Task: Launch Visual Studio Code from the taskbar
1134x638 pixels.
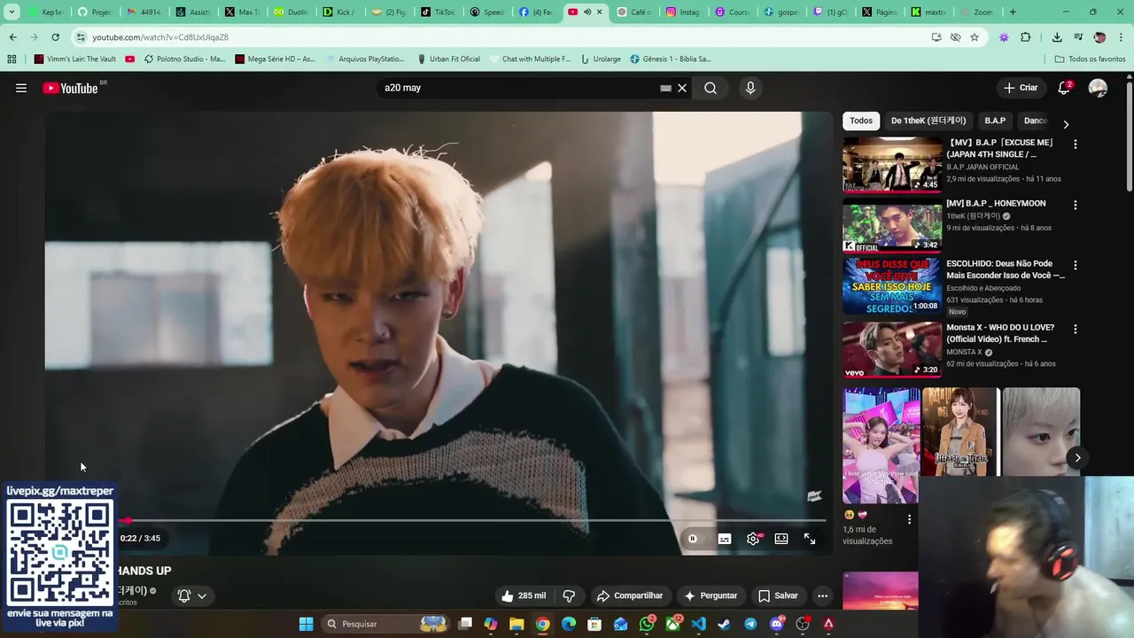Action: tap(698, 624)
